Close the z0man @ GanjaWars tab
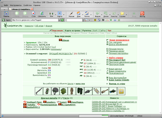The width and height of the screenshot is (162, 118). tap(32, 9)
